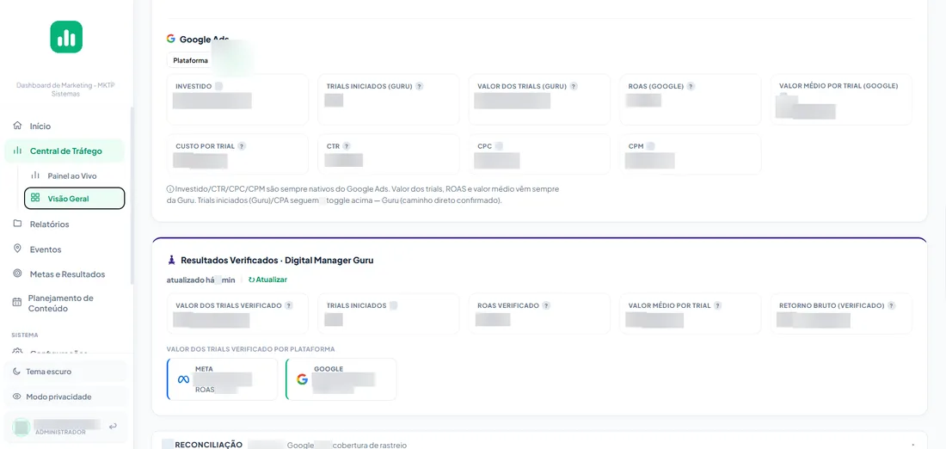Click the Atualizar refresh link
946x449 pixels.
pyautogui.click(x=267, y=280)
